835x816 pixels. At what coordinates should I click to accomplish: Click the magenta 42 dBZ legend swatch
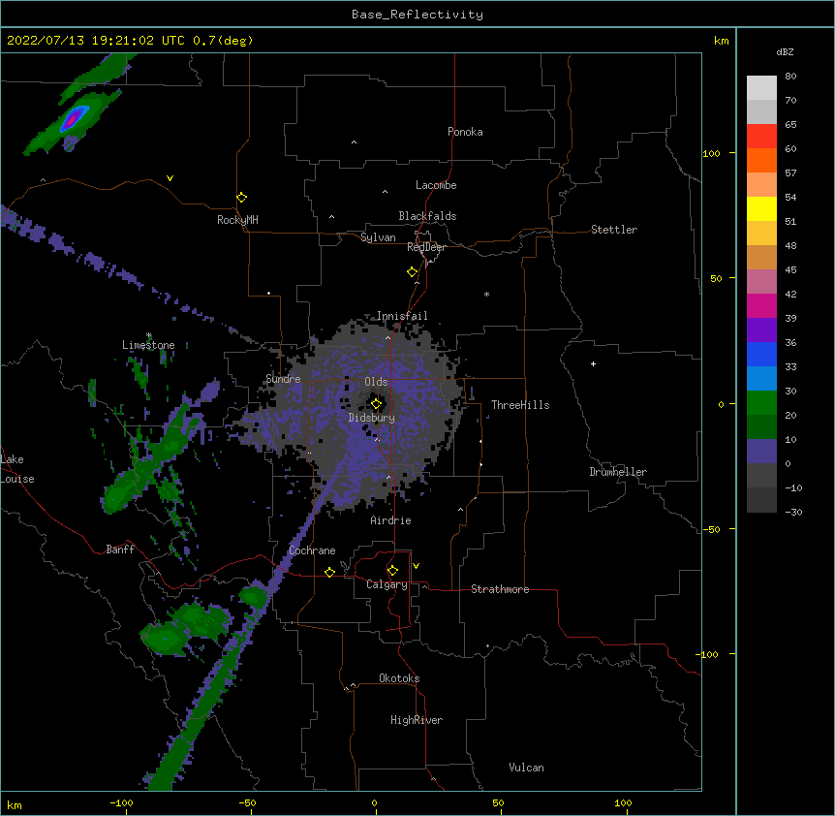pyautogui.click(x=761, y=305)
